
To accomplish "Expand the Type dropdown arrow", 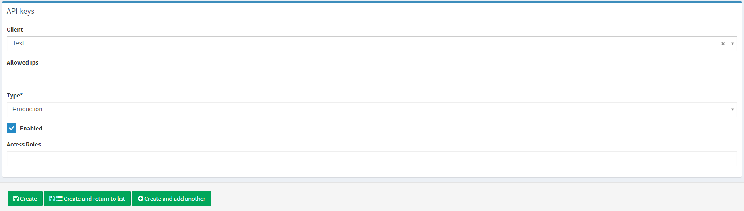I will point(732,110).
